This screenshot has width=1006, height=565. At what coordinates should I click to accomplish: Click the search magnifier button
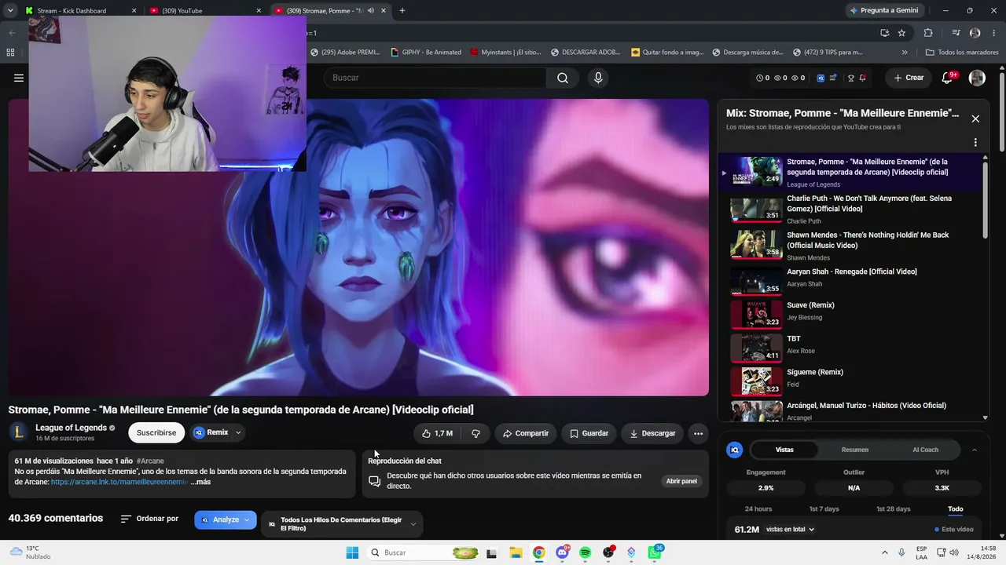pyautogui.click(x=563, y=78)
